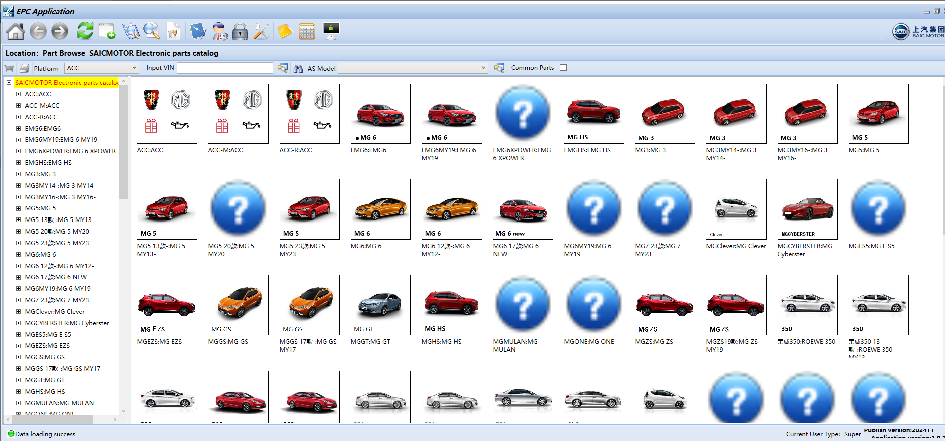The width and height of the screenshot is (945, 441).
Task: Open the MG5:MG 5 car thumbnail
Action: [x=878, y=114]
